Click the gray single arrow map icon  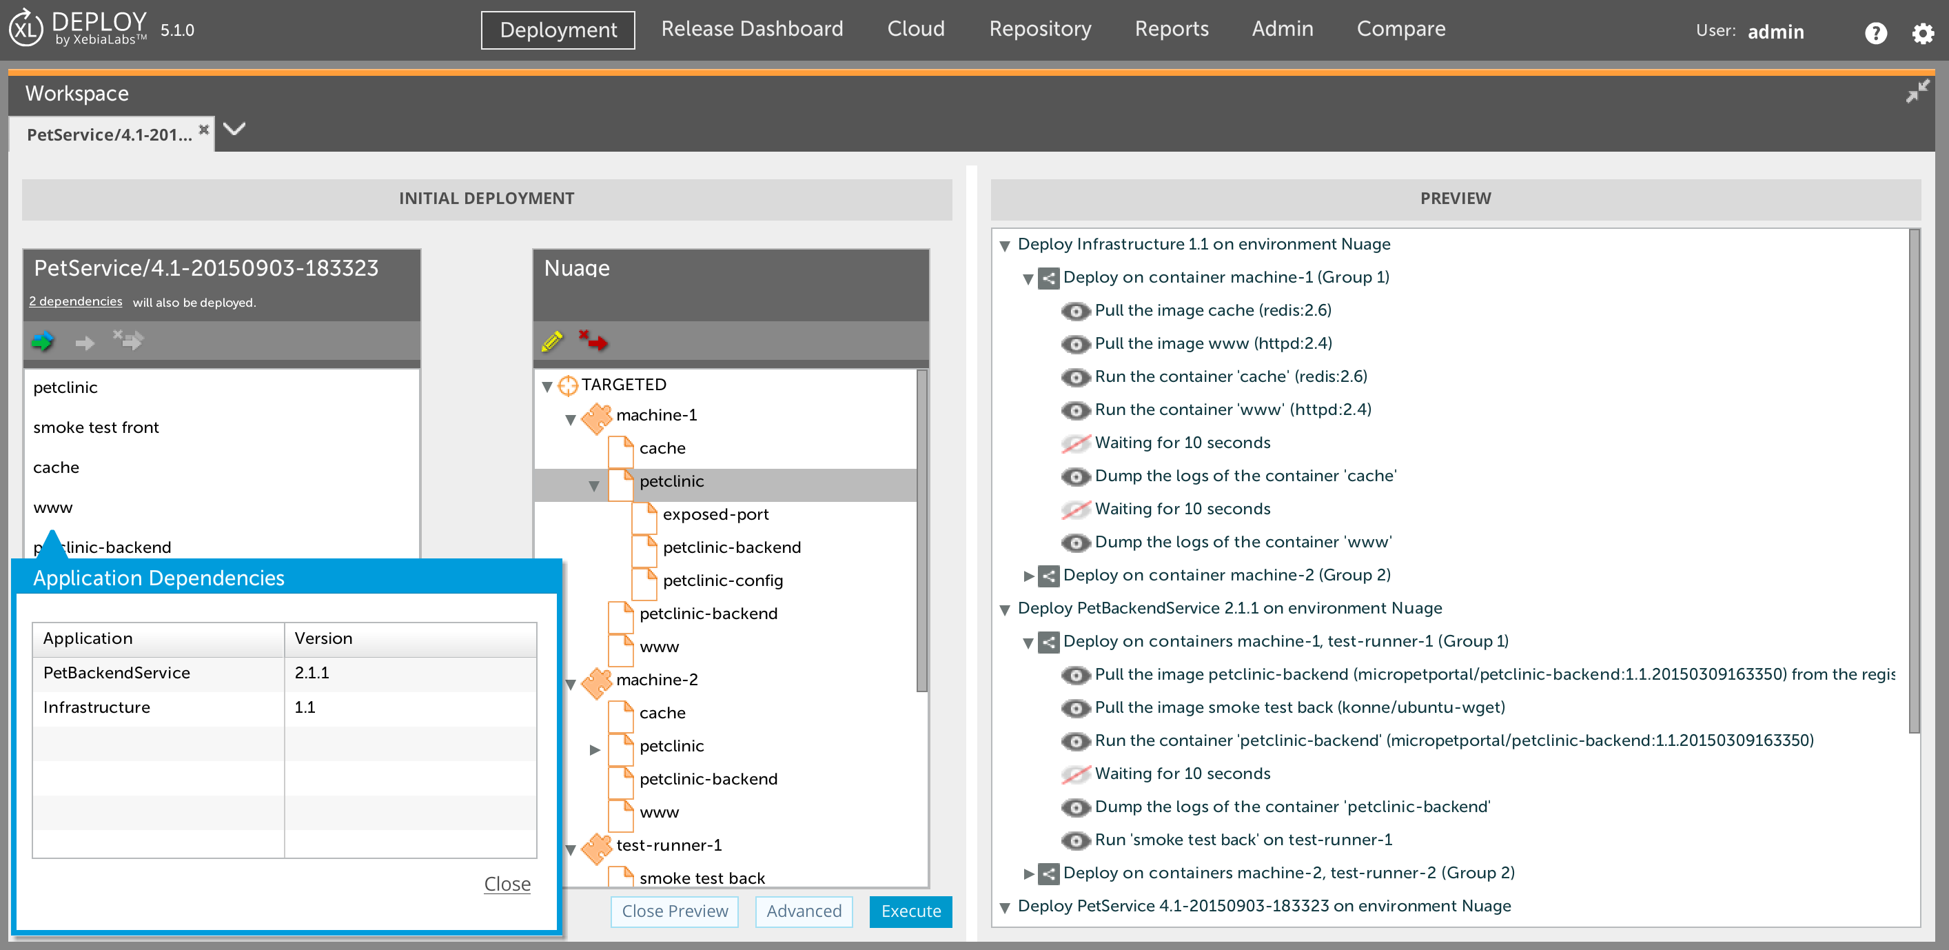[85, 343]
